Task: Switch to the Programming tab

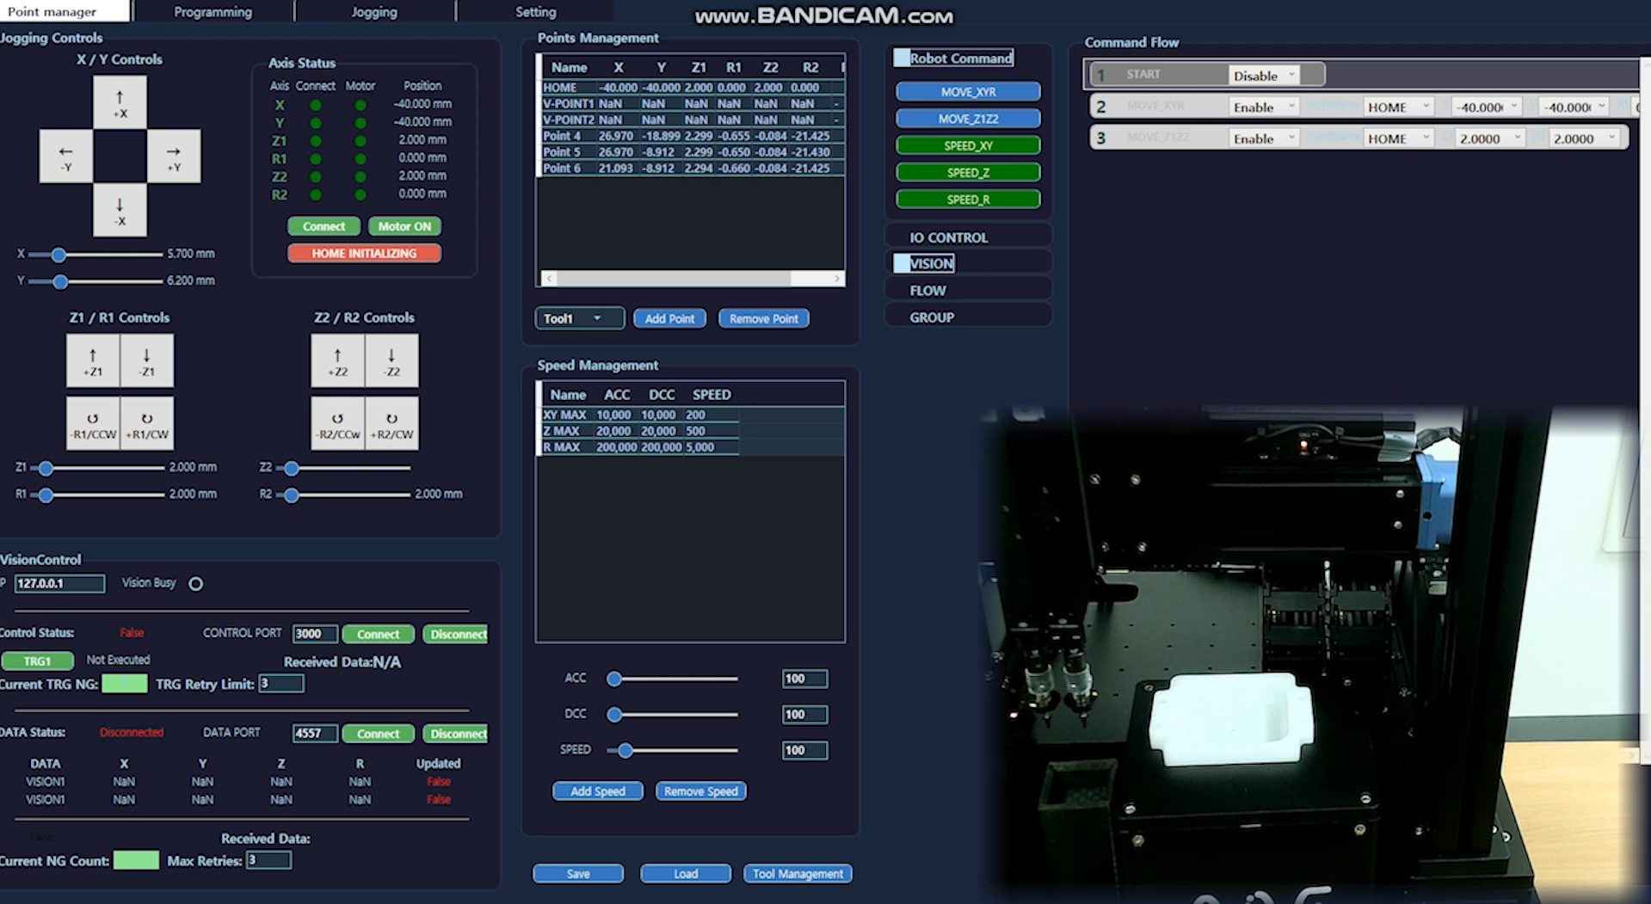Action: pos(212,11)
